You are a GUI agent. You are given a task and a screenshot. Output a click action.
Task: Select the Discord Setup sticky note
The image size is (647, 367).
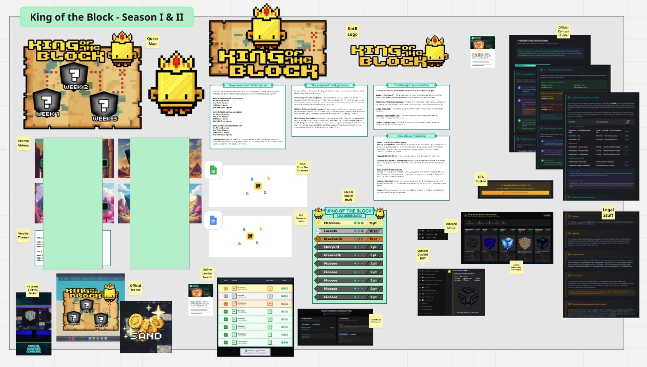click(x=451, y=226)
